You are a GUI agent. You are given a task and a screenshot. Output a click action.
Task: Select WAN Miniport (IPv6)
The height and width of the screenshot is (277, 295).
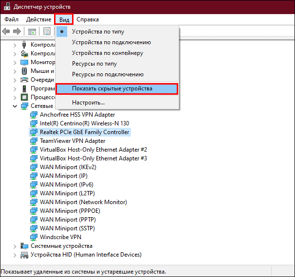(66, 185)
